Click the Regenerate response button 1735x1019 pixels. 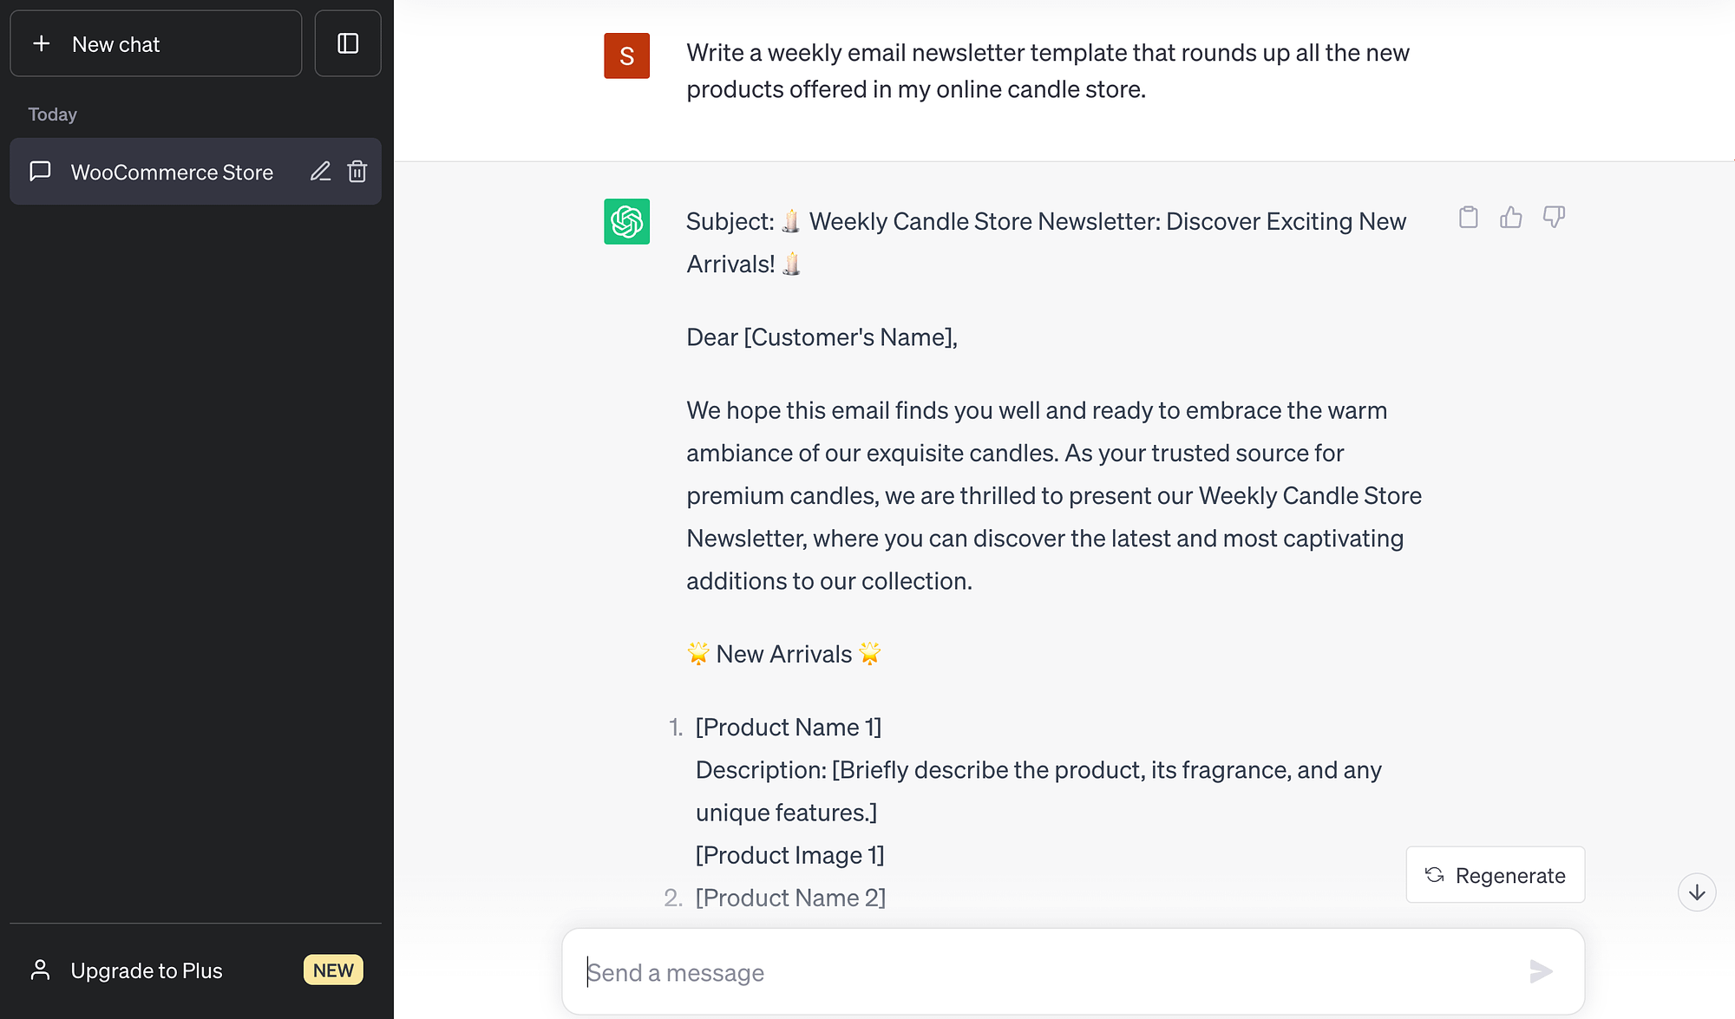click(1495, 876)
